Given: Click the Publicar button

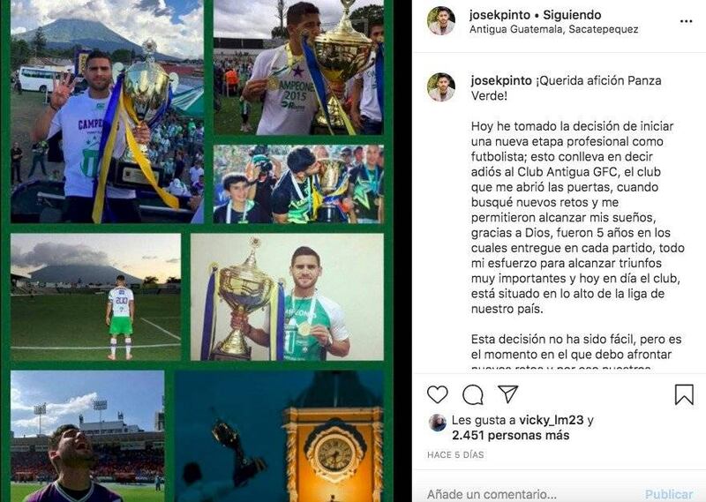Looking at the screenshot, I should click(x=669, y=494).
